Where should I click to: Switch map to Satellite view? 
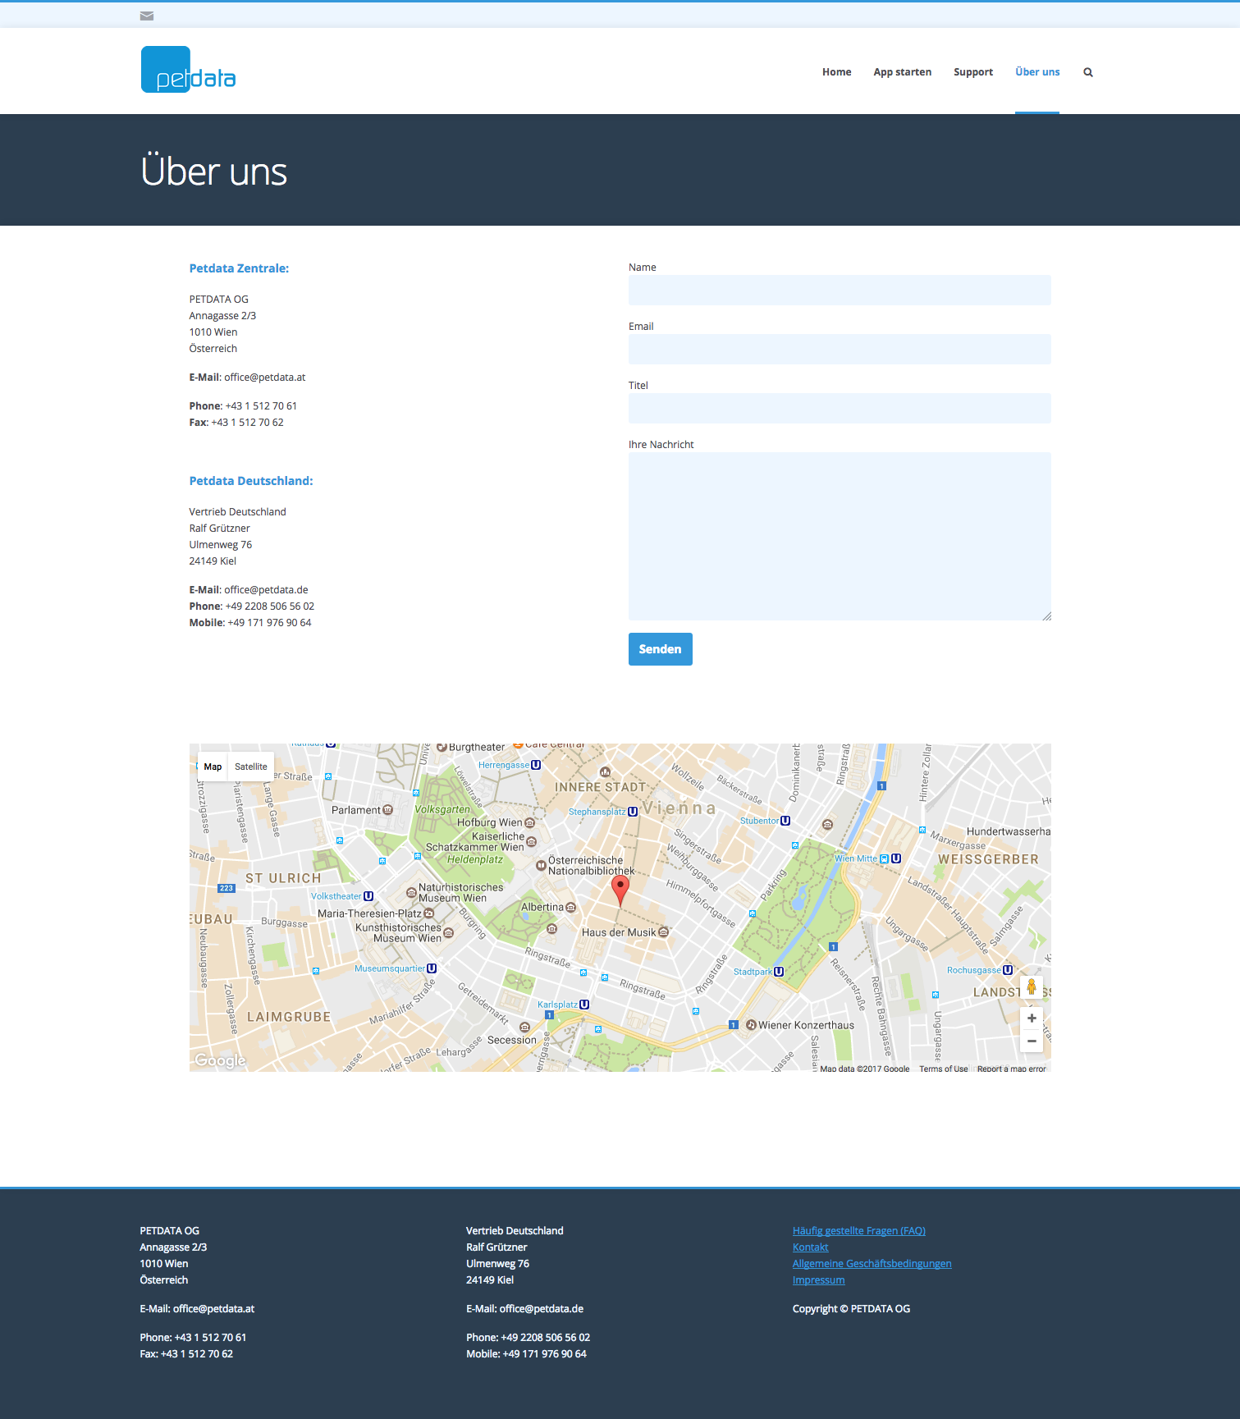(x=250, y=767)
